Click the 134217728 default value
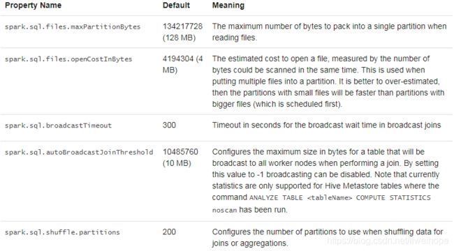Image resolution: width=454 pixels, height=251 pixels. click(182, 26)
